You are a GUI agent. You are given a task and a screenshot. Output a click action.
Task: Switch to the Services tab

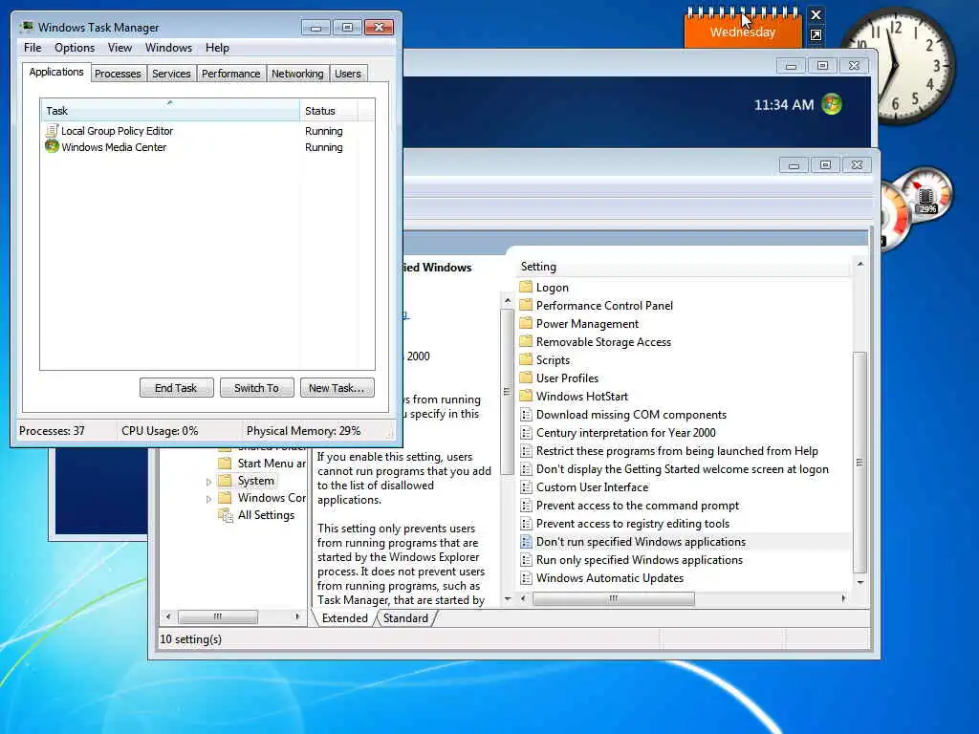pos(171,74)
